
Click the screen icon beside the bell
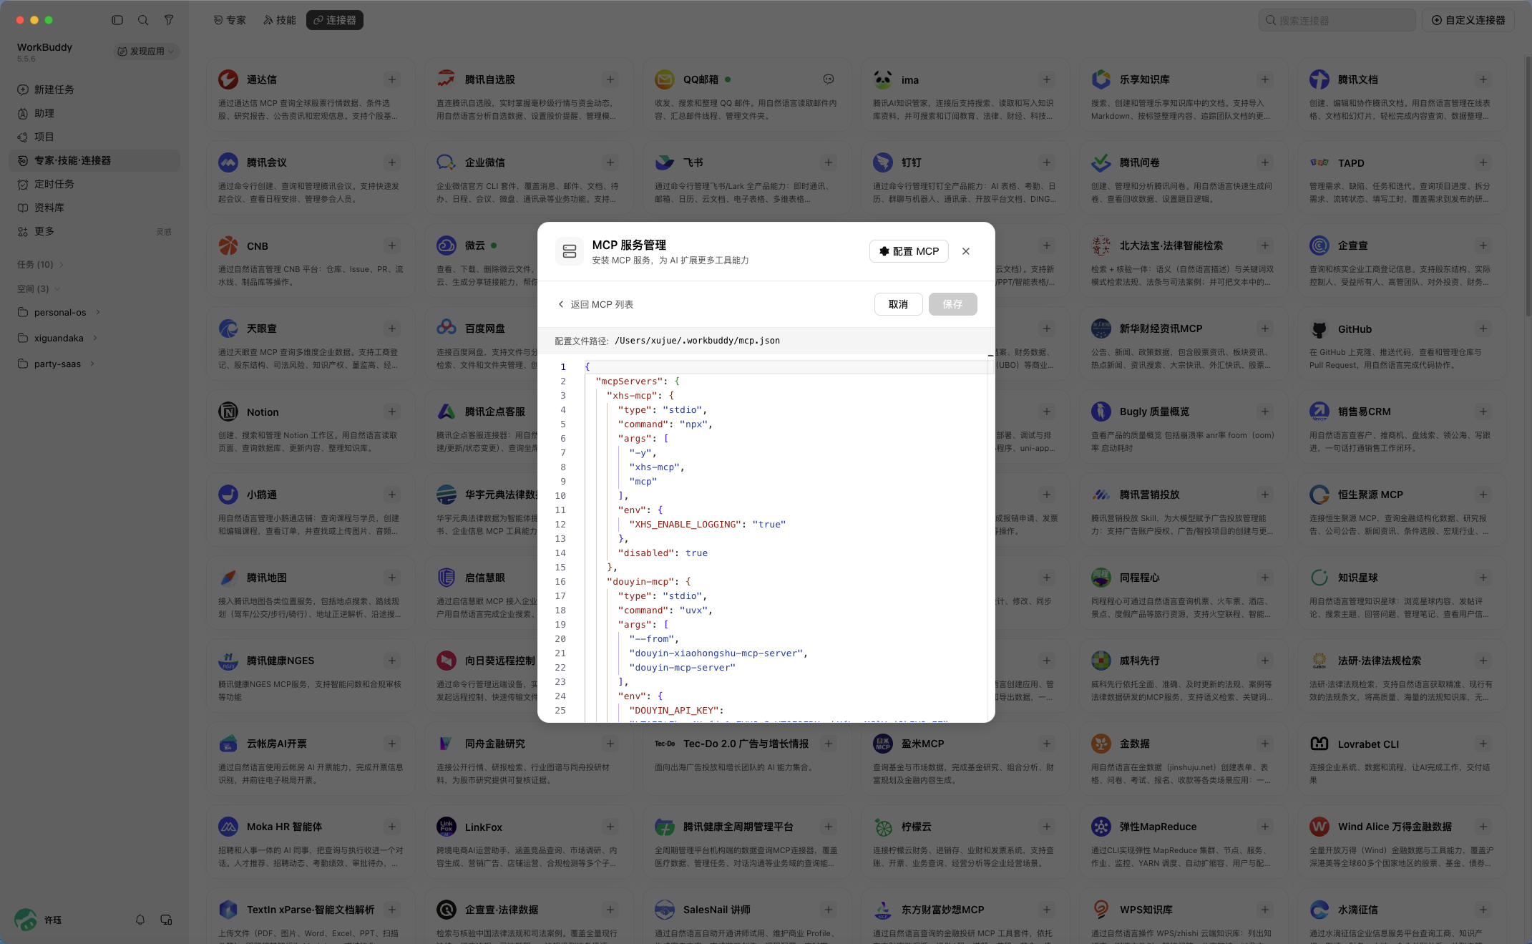[x=166, y=920]
